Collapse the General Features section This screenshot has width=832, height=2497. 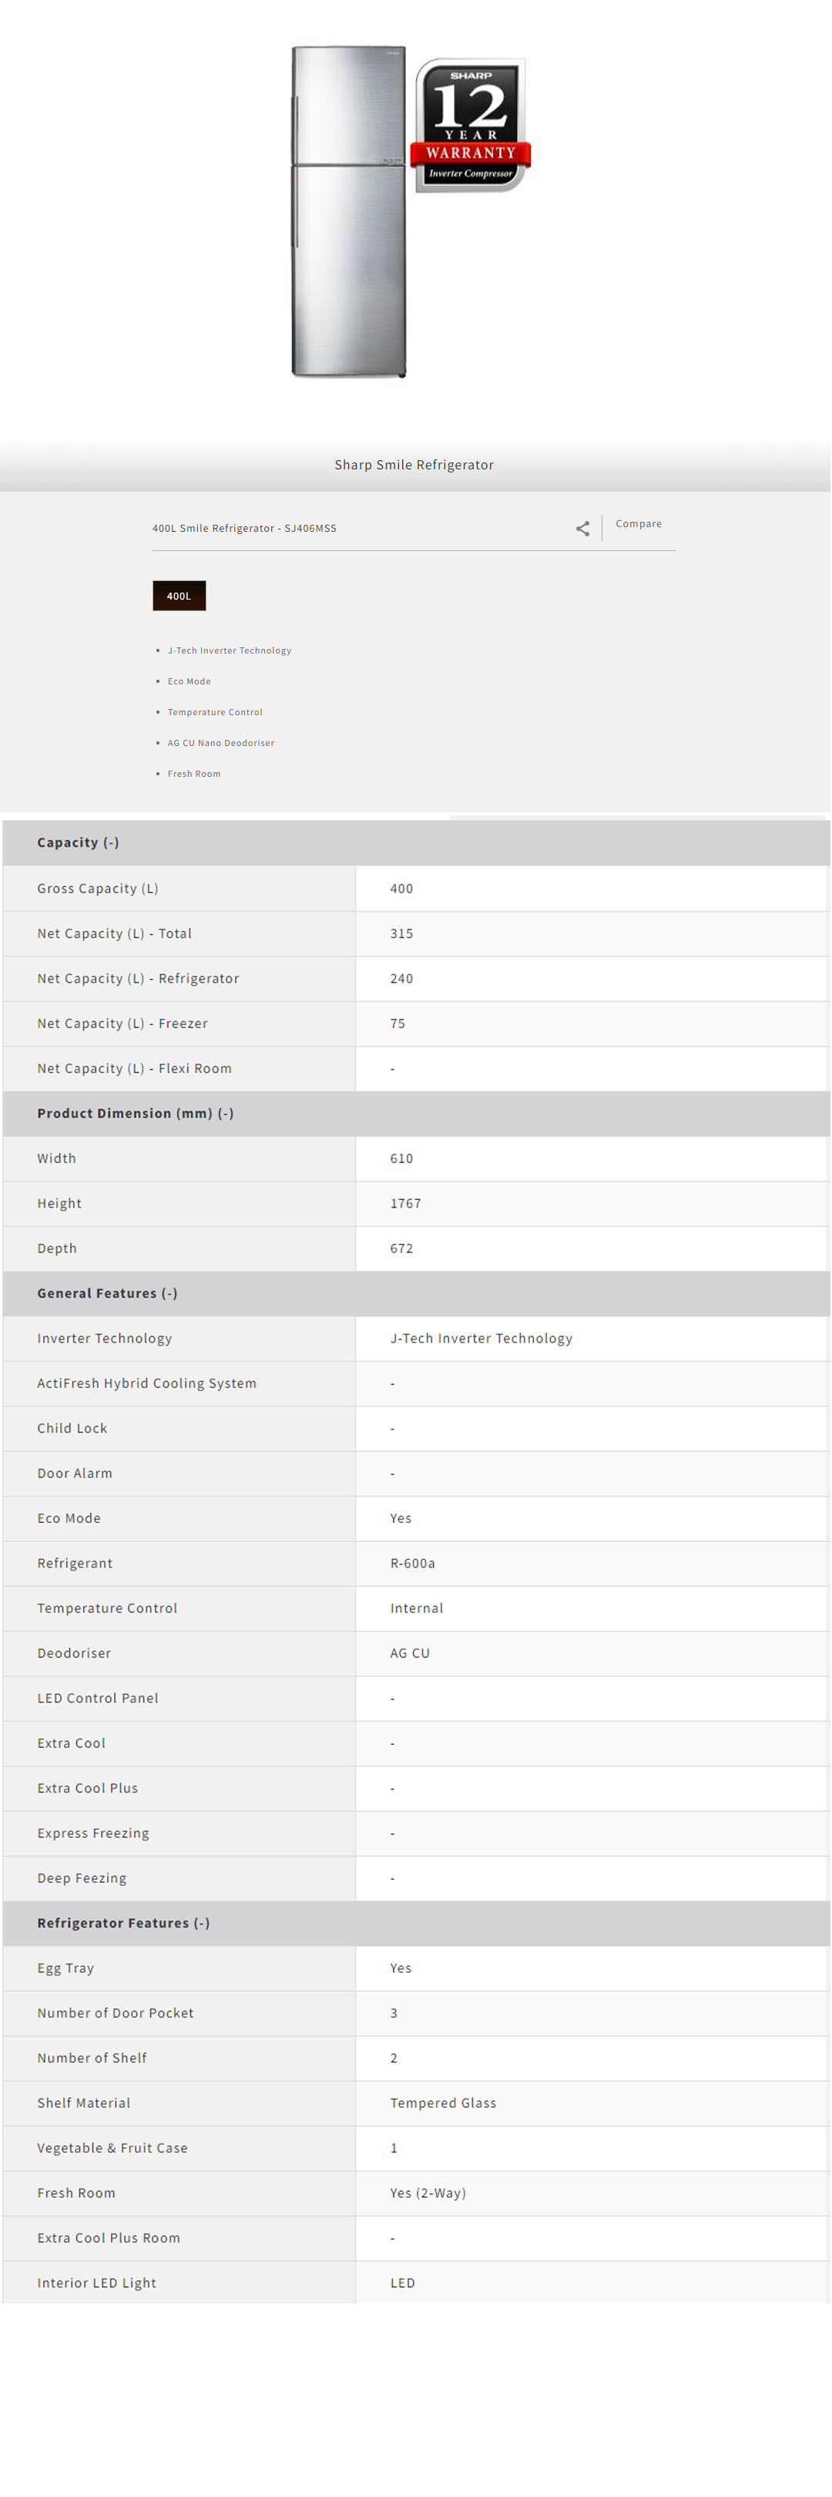pyautogui.click(x=108, y=1292)
